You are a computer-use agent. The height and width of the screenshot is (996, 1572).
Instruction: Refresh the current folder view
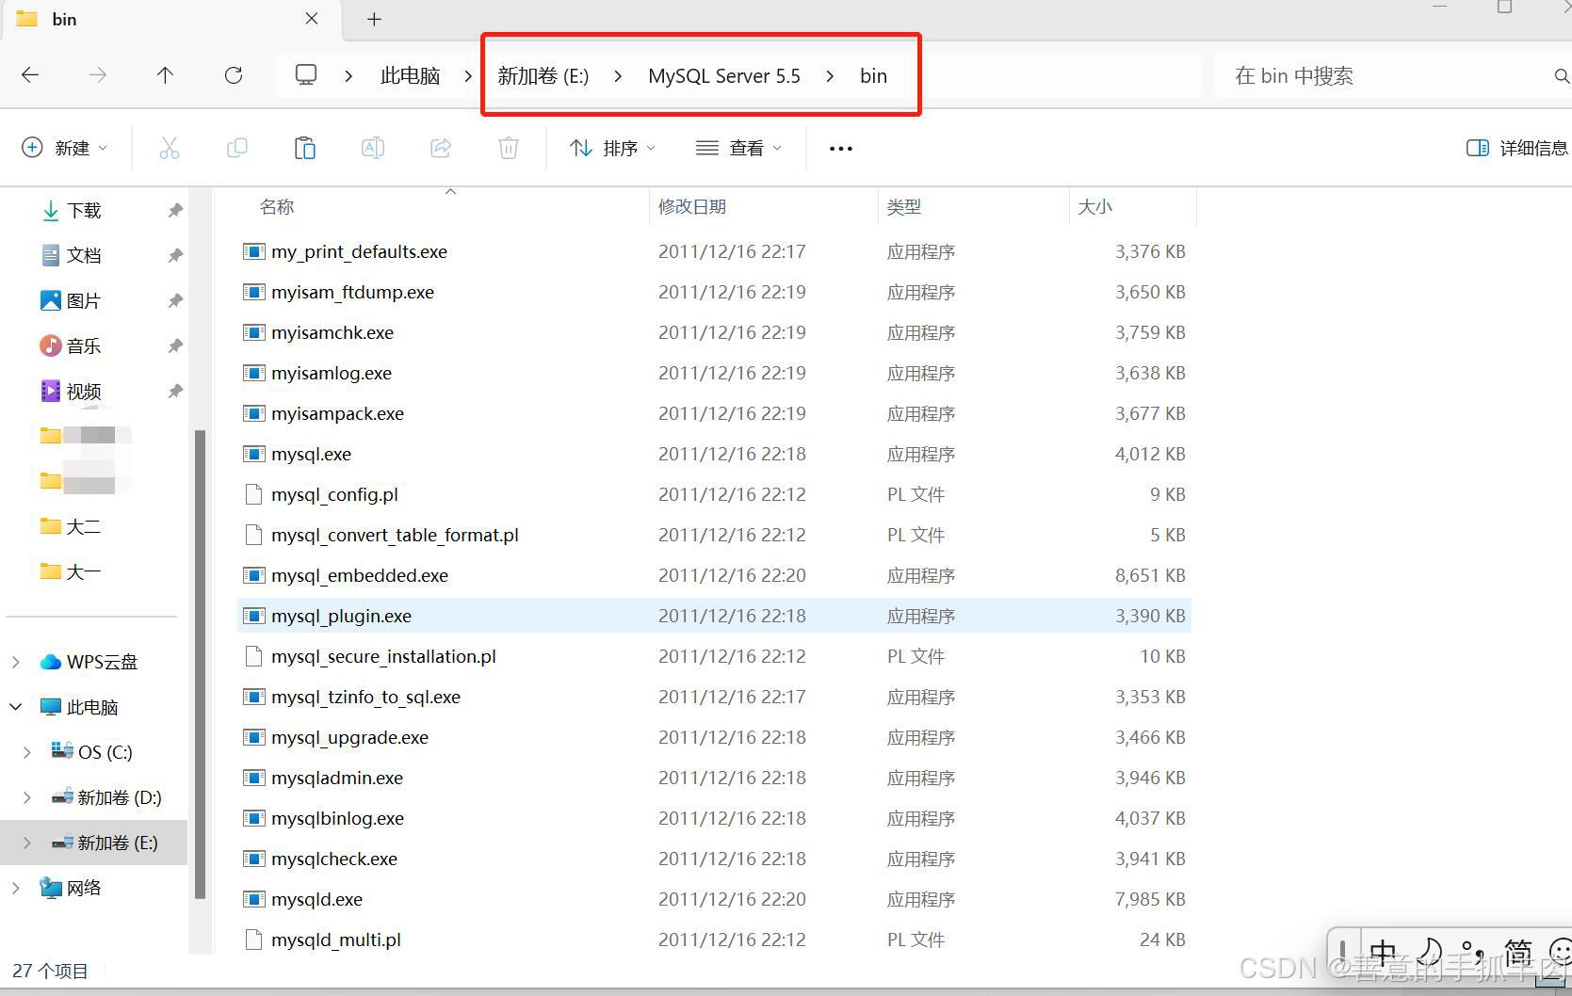coord(234,75)
